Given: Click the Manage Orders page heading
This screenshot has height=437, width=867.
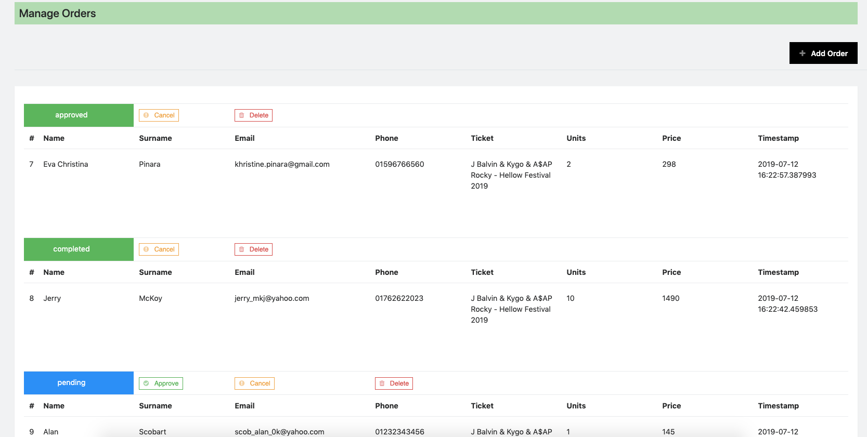Looking at the screenshot, I should pos(58,14).
